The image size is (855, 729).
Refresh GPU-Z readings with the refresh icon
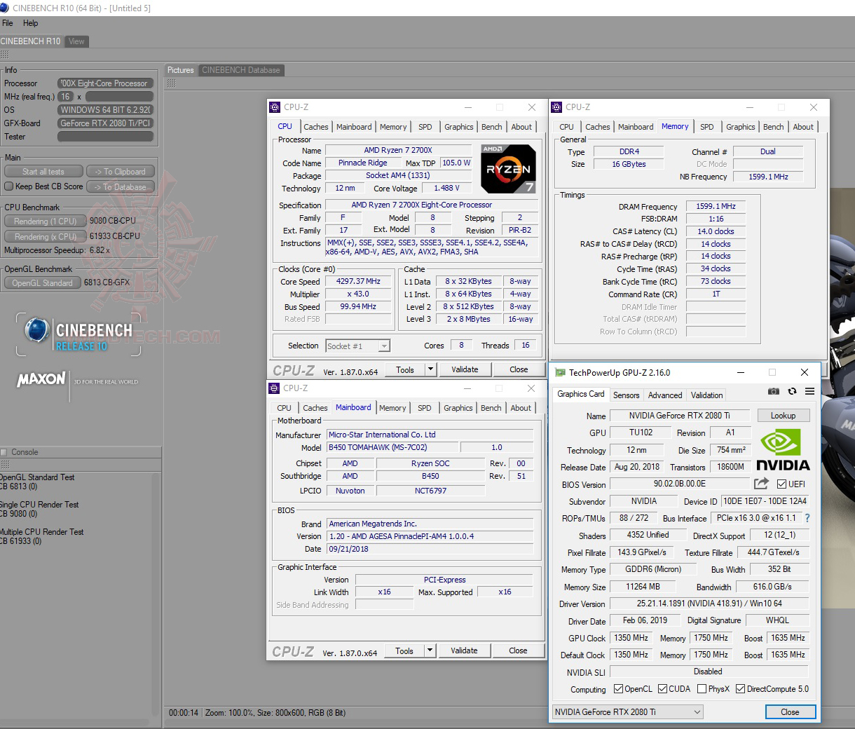point(792,391)
